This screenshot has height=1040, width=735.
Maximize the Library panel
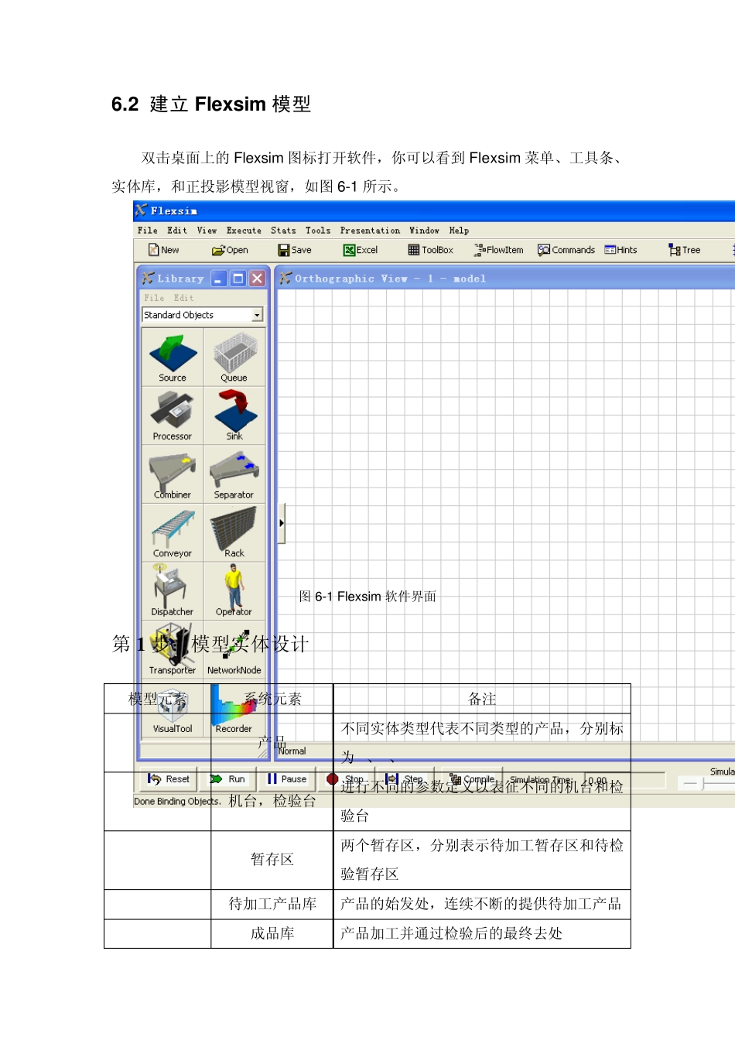[238, 279]
